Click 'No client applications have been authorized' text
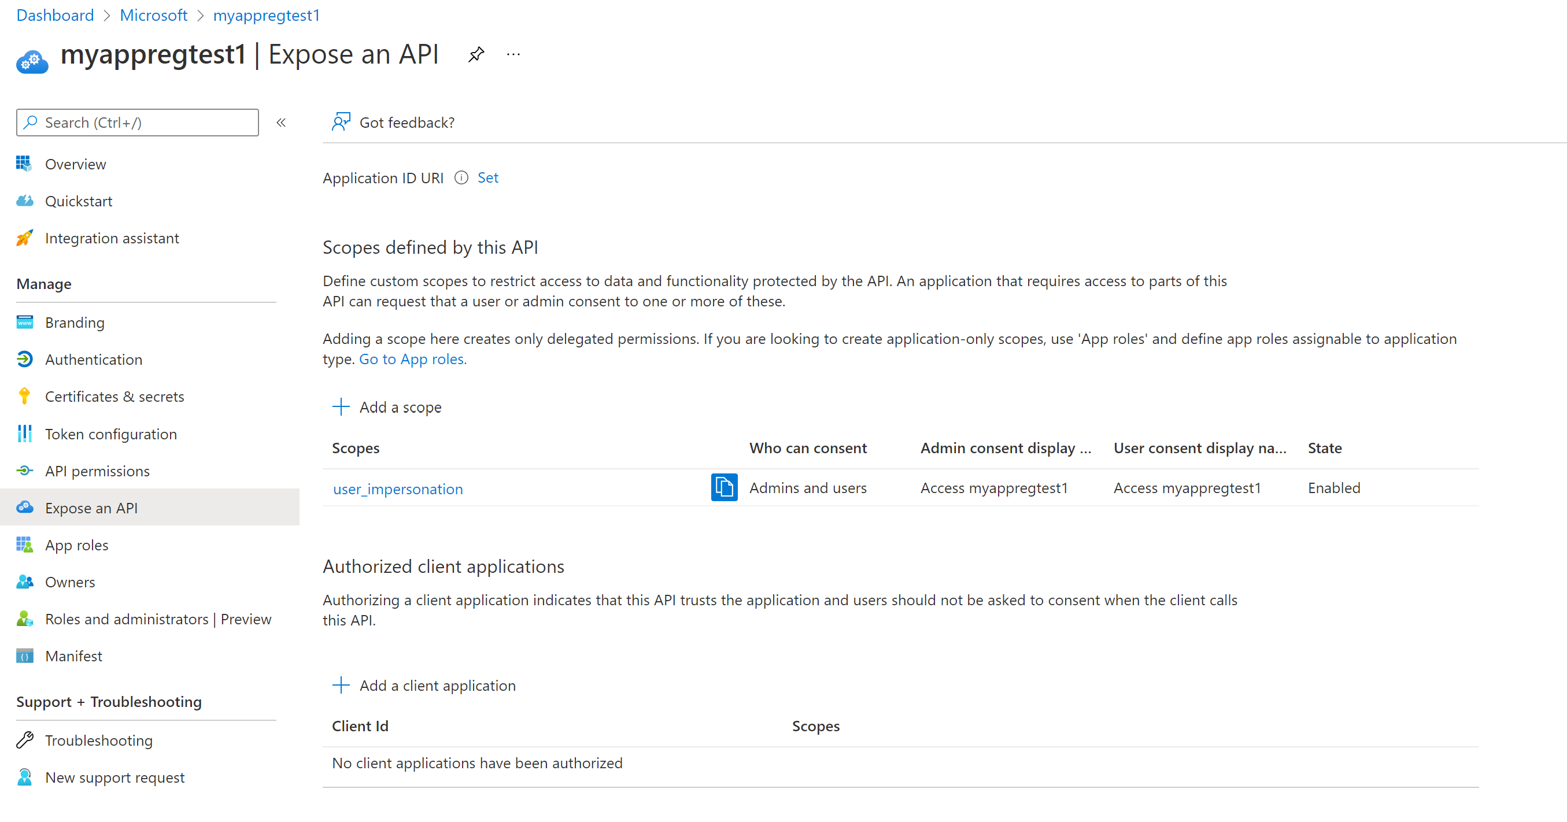The width and height of the screenshot is (1567, 822). click(x=477, y=763)
